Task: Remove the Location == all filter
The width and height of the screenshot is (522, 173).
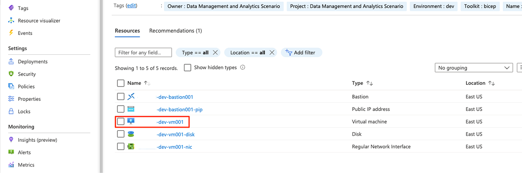Action: (x=272, y=53)
